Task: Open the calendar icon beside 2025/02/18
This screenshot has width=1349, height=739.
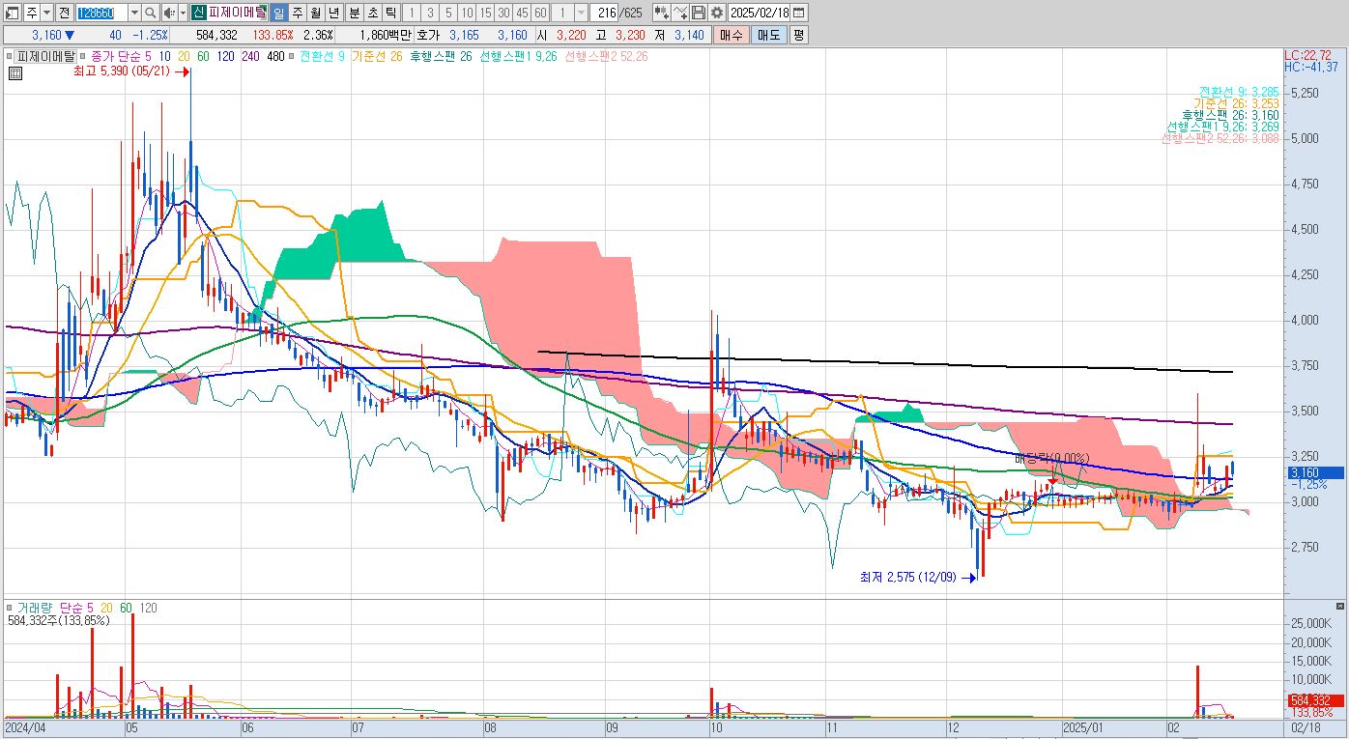Action: click(x=798, y=13)
